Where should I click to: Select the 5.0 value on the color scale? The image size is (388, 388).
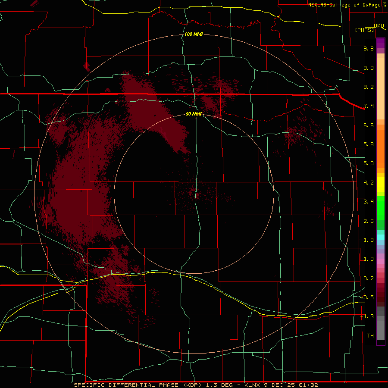[369, 163]
